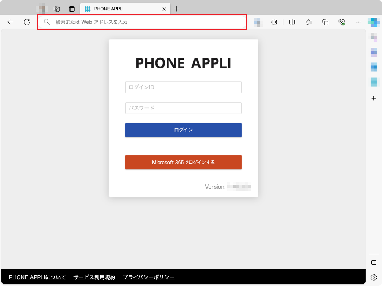Sign in with Microsoft 365

(183, 162)
